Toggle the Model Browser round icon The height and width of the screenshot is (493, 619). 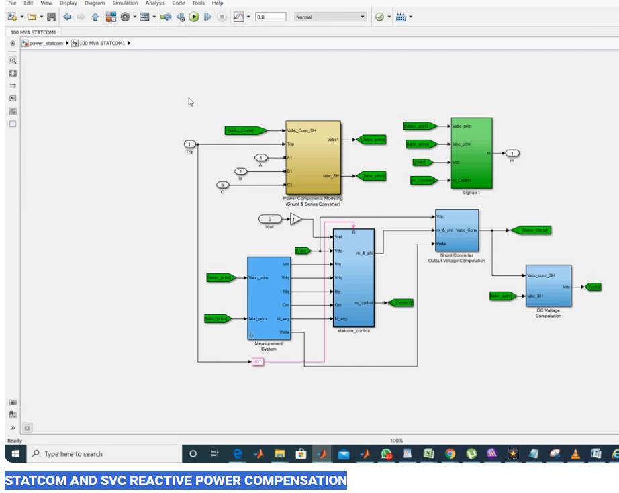click(13, 43)
